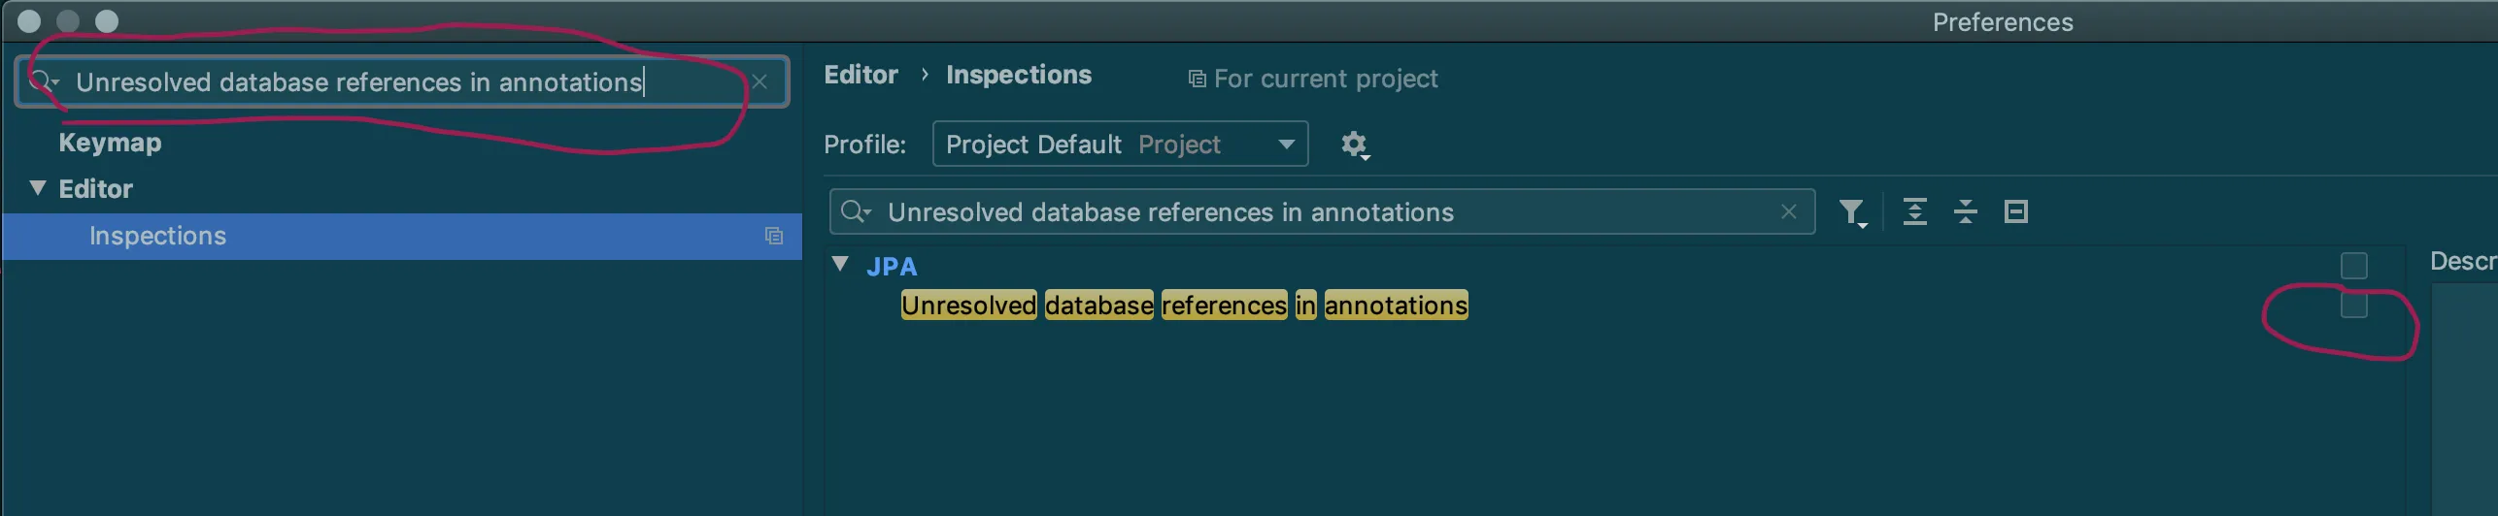Open the Project Default profile dropdown
The height and width of the screenshot is (516, 2498).
click(1119, 145)
